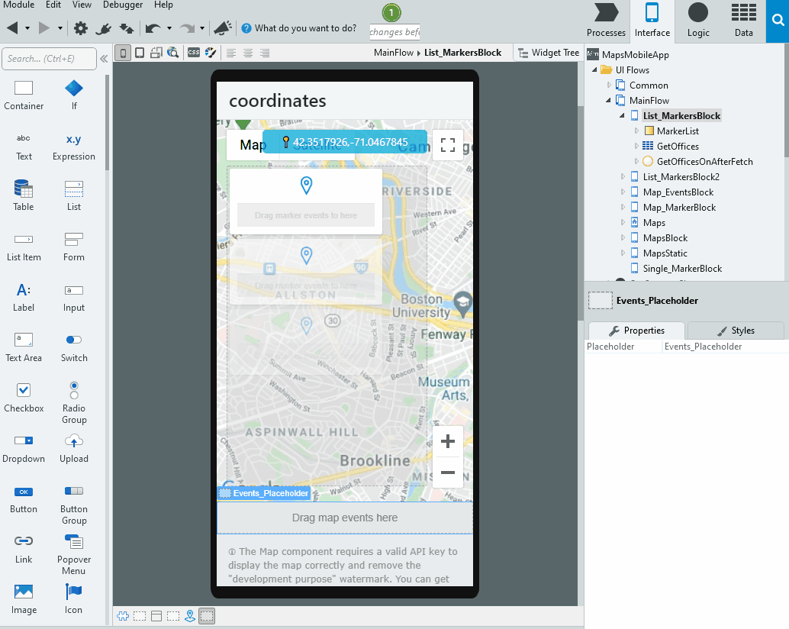The image size is (789, 629).
Task: Expand the MarkerList node
Action: tap(636, 131)
